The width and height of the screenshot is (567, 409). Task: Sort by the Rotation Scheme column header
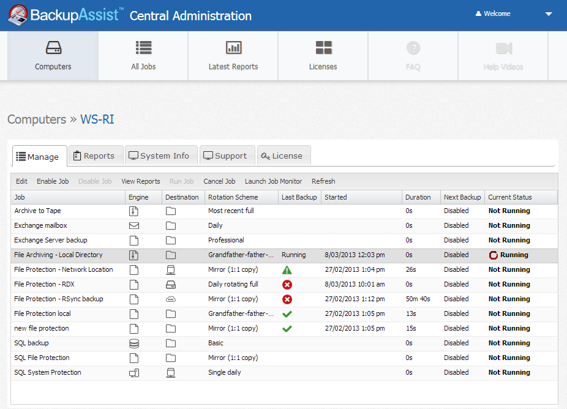pyautogui.click(x=241, y=197)
